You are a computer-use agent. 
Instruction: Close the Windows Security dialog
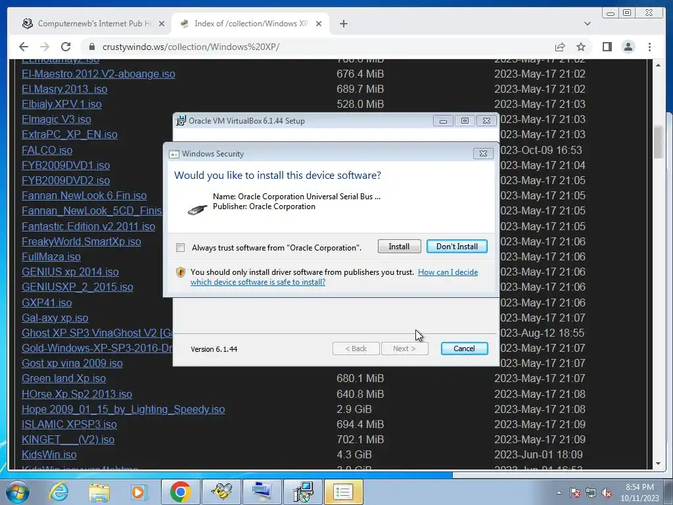pos(483,153)
